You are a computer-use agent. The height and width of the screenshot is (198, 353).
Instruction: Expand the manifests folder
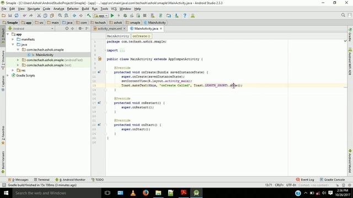(x=13, y=39)
